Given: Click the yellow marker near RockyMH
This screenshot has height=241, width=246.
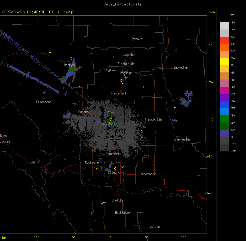Looking at the screenshot, I should tap(71, 58).
